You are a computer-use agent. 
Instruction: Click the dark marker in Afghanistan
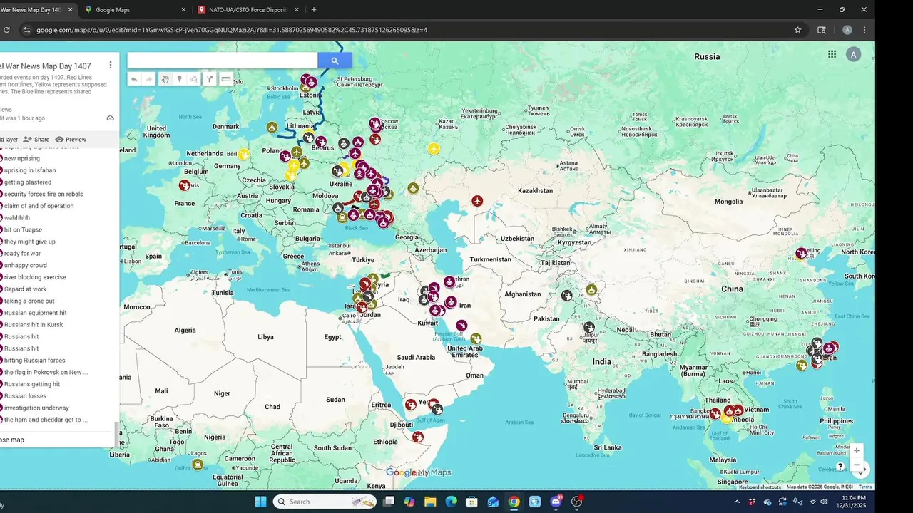click(566, 295)
